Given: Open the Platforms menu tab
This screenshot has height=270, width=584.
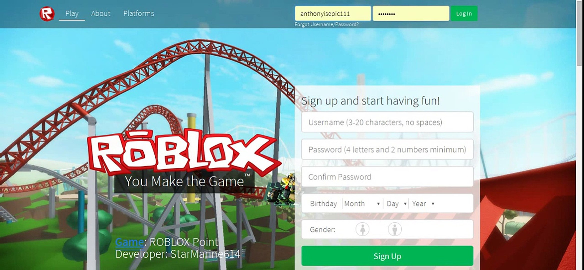Looking at the screenshot, I should point(139,13).
